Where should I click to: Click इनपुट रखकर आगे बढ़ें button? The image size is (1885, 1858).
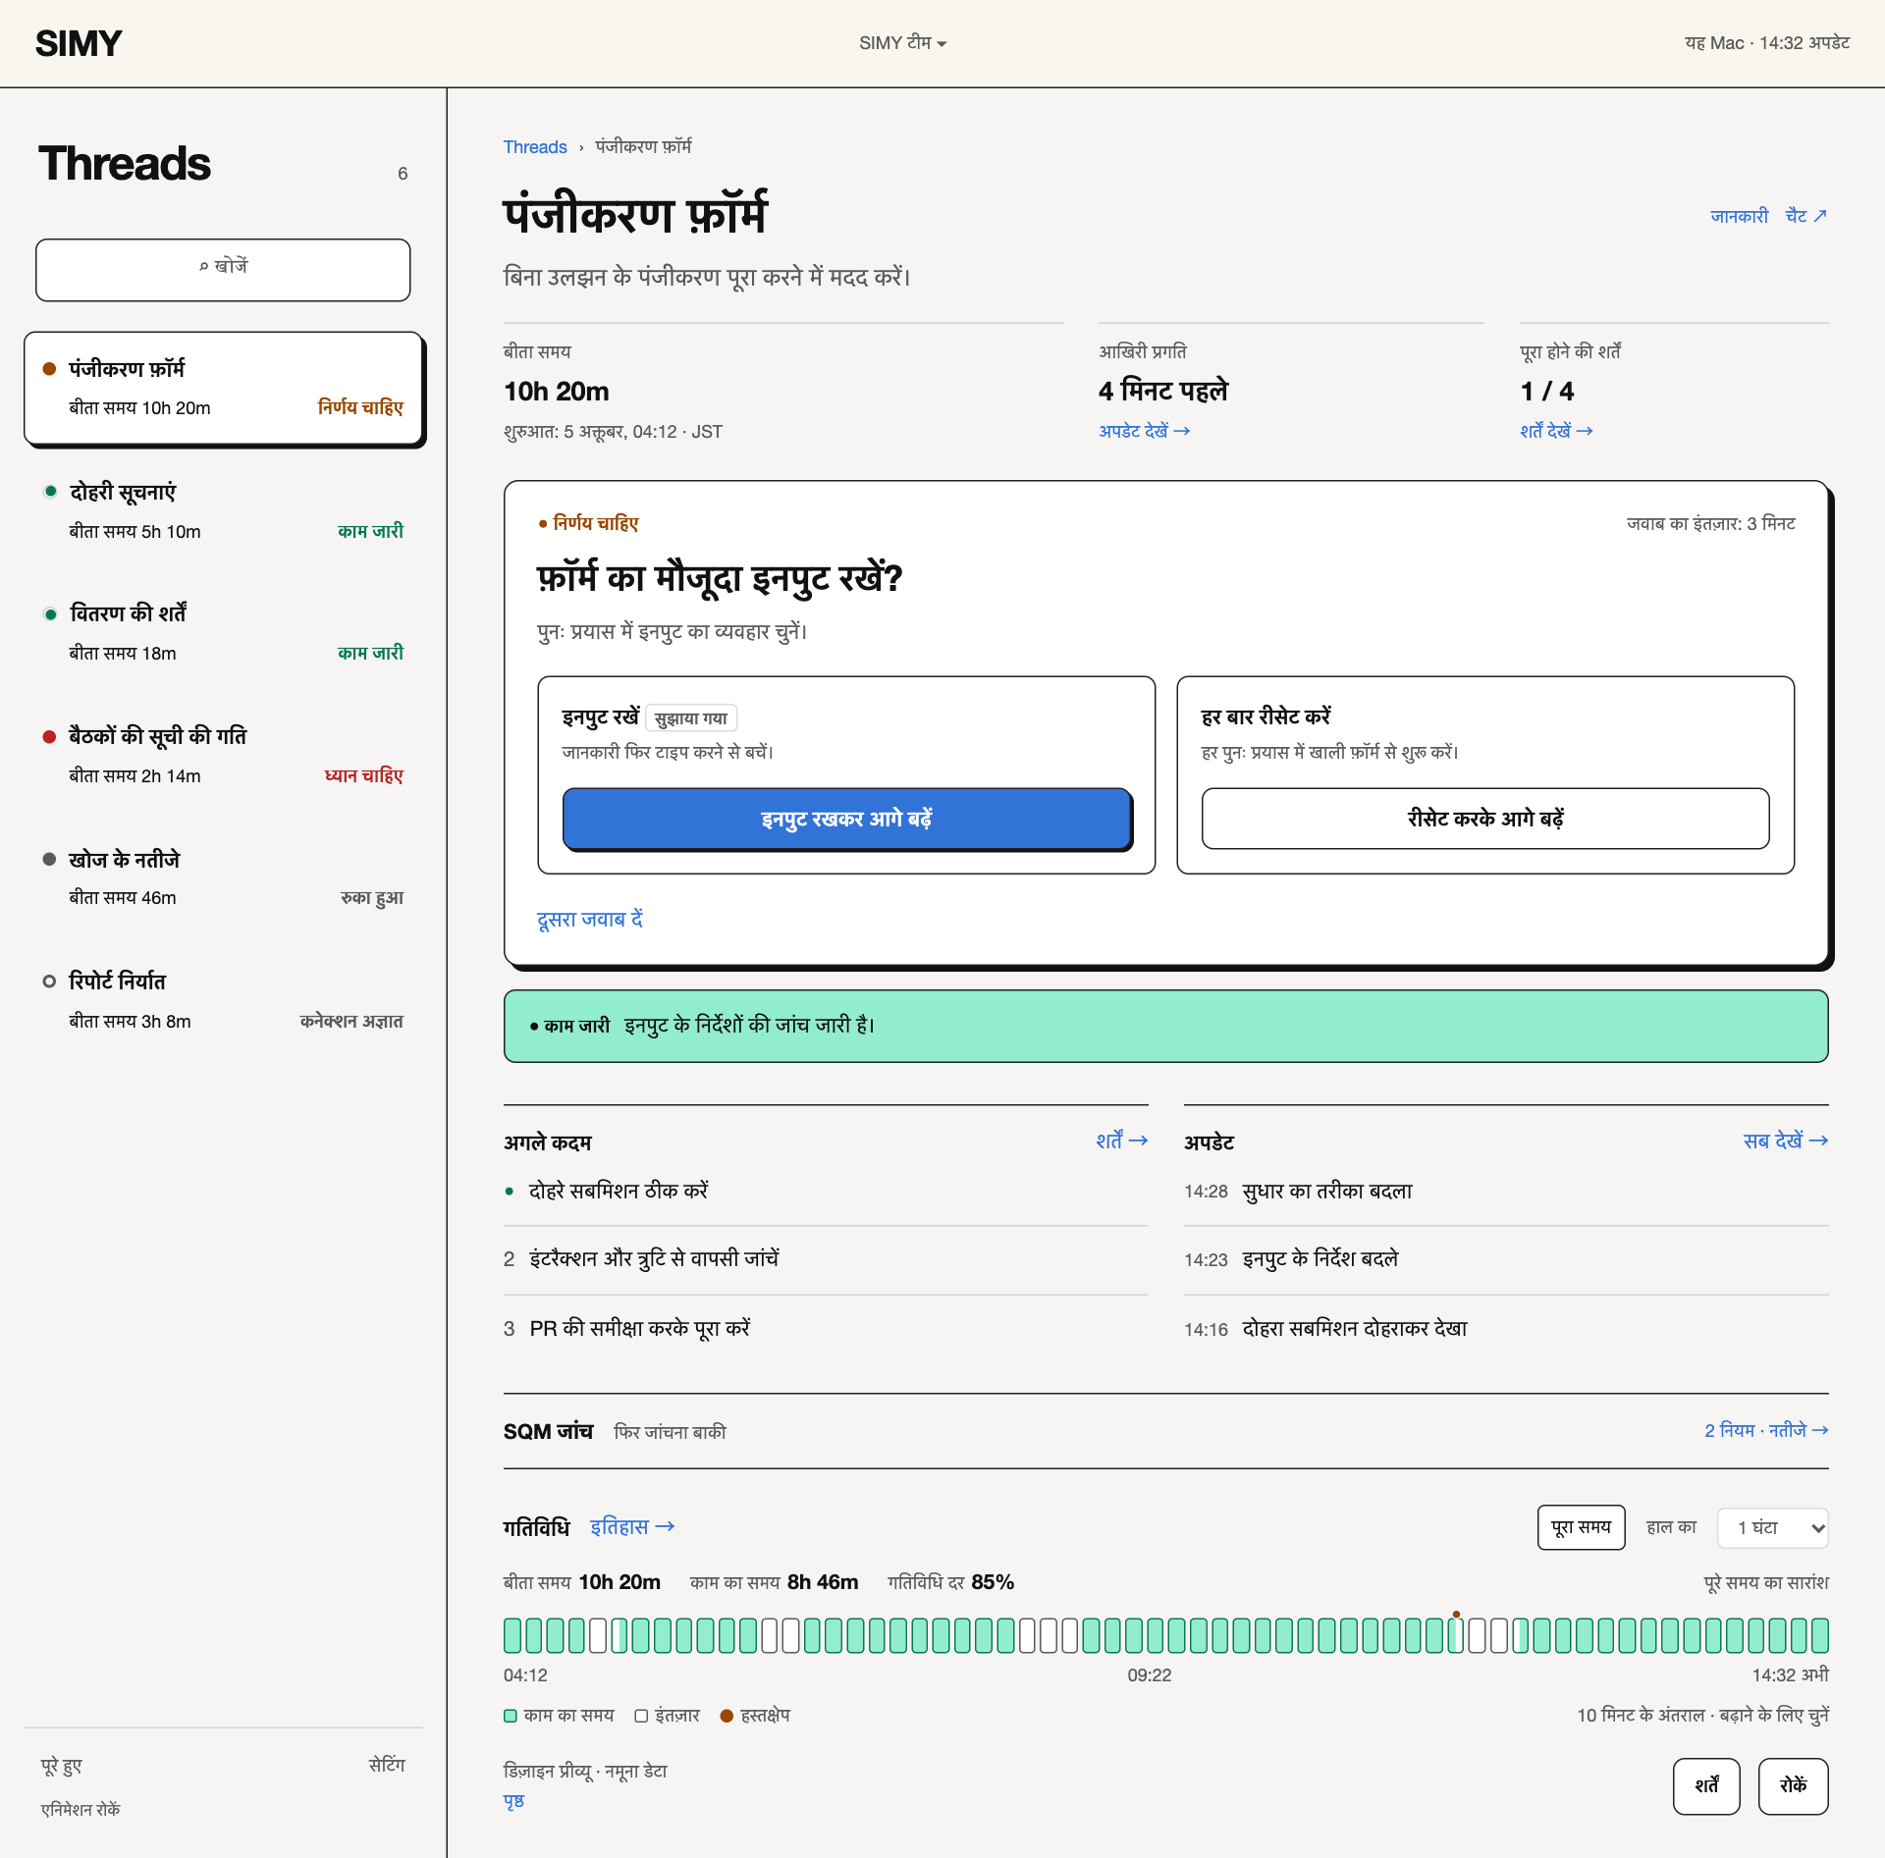(846, 819)
